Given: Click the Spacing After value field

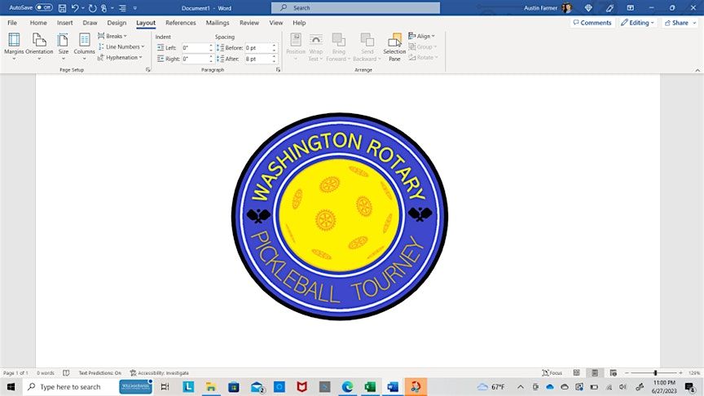Looking at the screenshot, I should [x=258, y=59].
